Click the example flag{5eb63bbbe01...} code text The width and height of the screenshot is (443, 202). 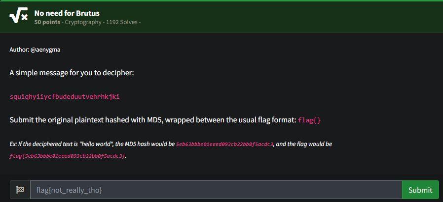click(67, 156)
